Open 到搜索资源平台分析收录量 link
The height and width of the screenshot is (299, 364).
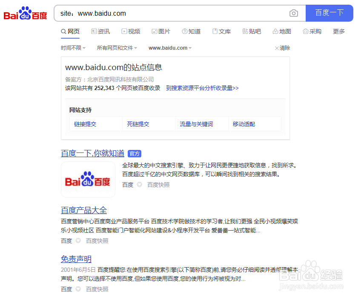[x=202, y=88]
